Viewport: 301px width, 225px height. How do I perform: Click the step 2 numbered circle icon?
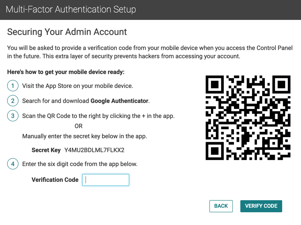point(12,100)
